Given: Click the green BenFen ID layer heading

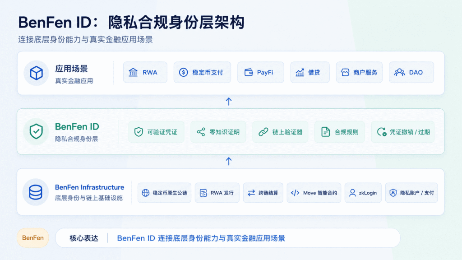Looking at the screenshot, I should 77,127.
